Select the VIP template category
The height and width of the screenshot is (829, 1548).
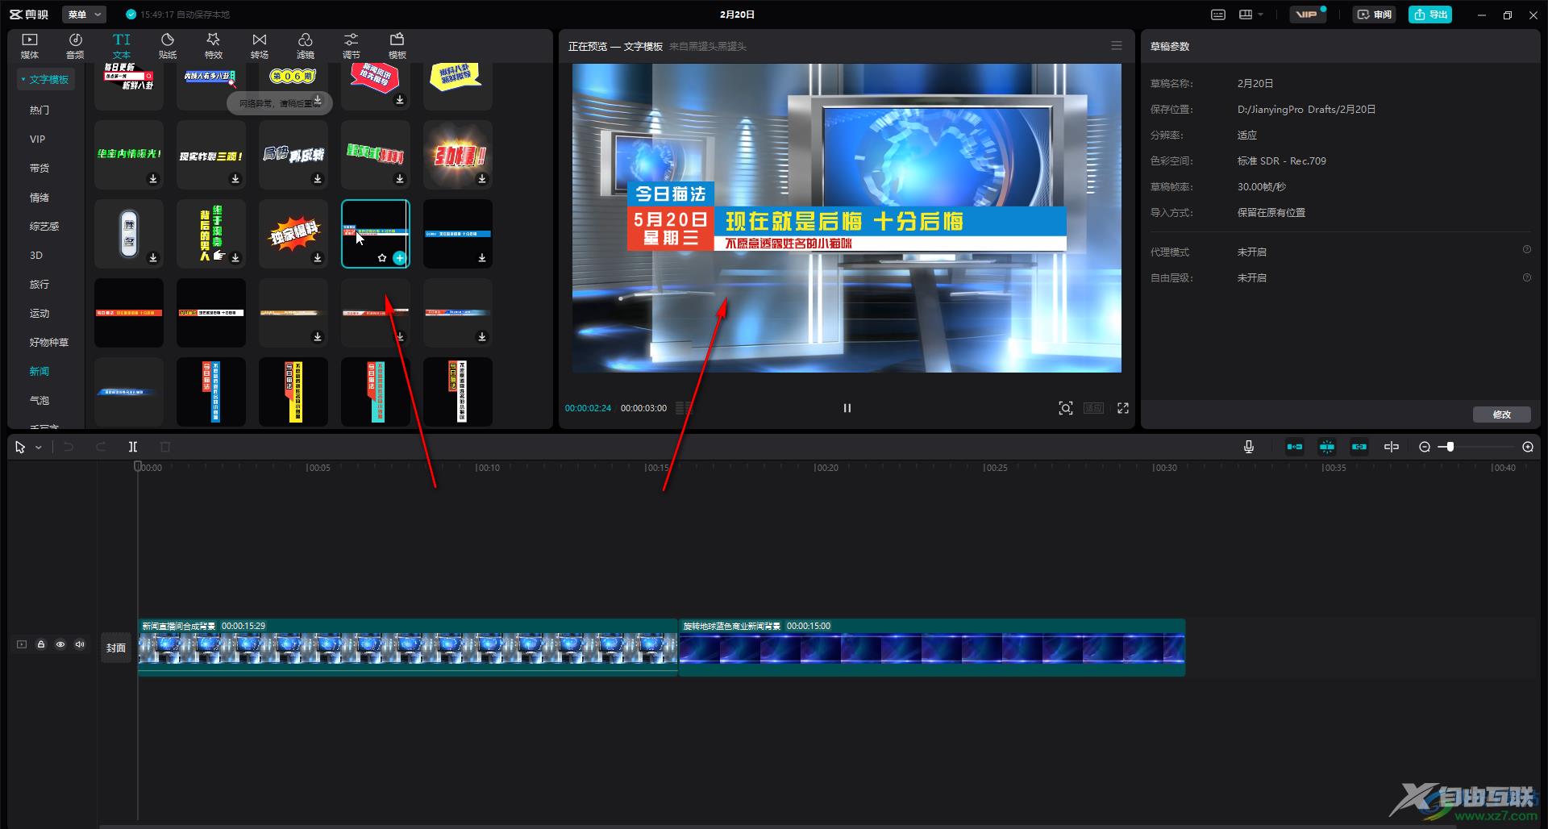pos(38,139)
